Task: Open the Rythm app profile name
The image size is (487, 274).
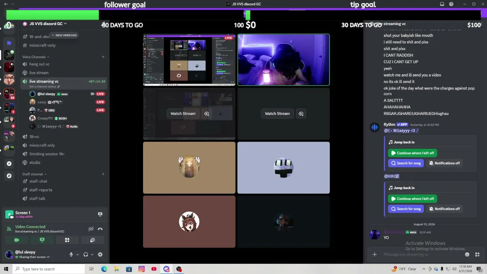Action: pyautogui.click(x=389, y=124)
